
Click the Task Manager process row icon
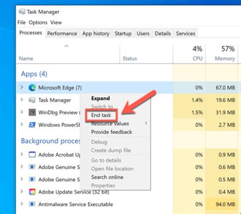[32, 100]
